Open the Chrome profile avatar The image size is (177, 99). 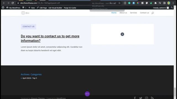[169, 3]
